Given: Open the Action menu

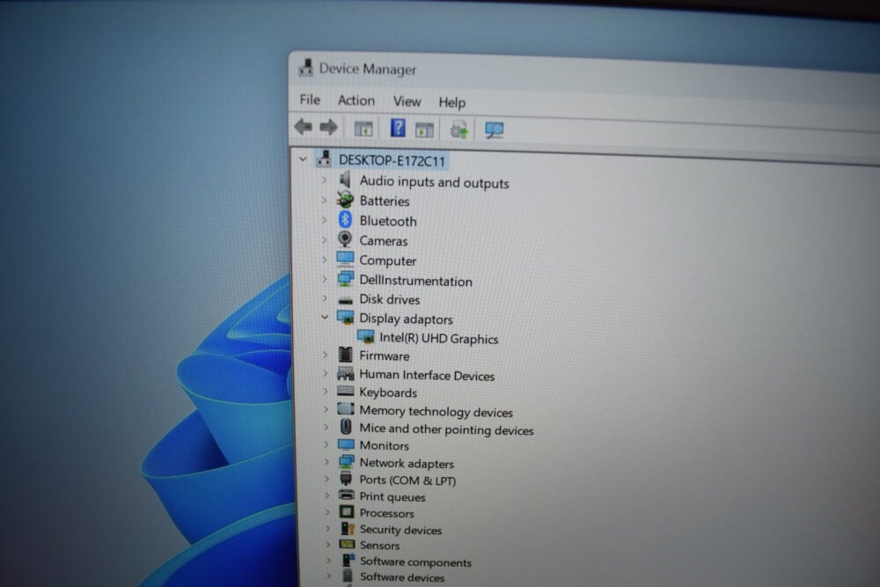Looking at the screenshot, I should coord(356,100).
